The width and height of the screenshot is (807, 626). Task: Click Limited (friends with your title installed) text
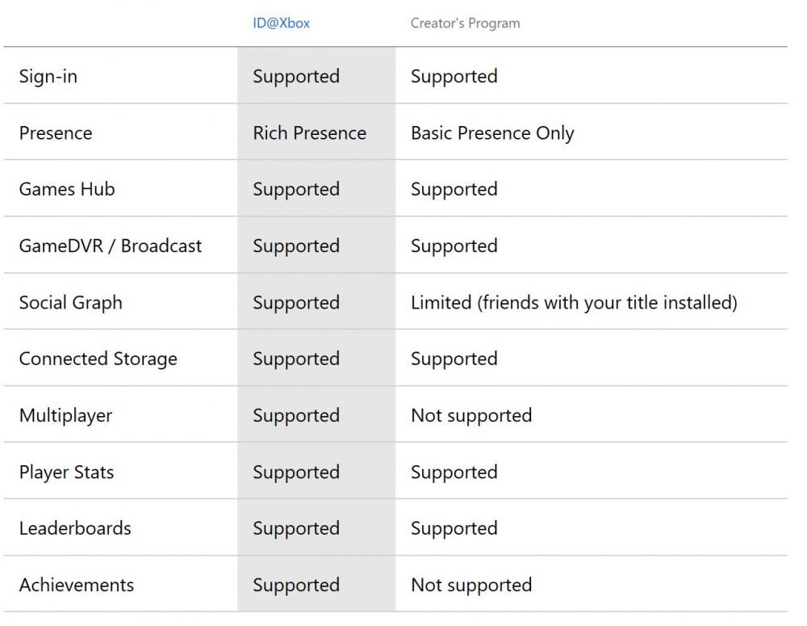click(574, 302)
